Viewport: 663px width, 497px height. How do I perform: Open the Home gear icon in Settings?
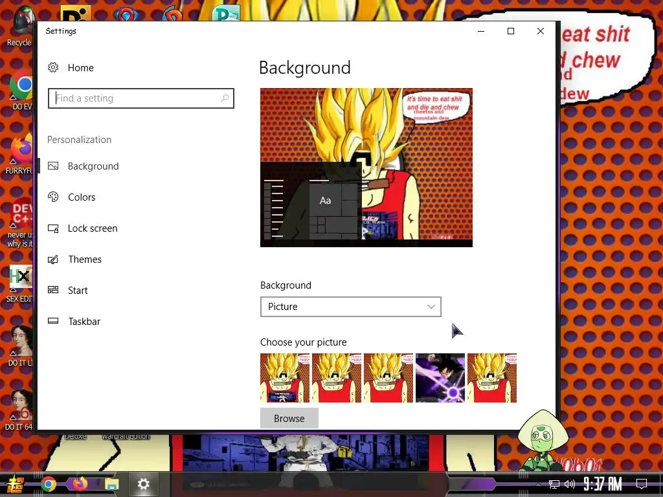click(x=53, y=67)
